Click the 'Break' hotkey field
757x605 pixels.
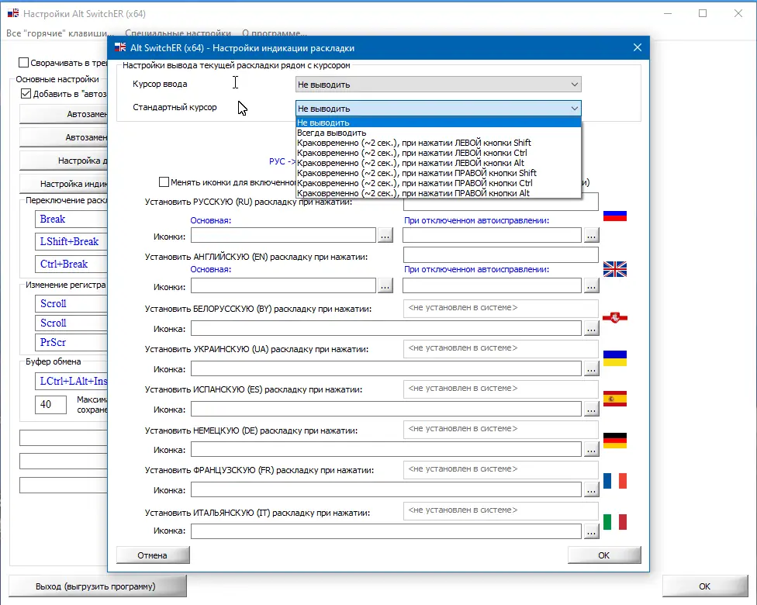click(71, 220)
